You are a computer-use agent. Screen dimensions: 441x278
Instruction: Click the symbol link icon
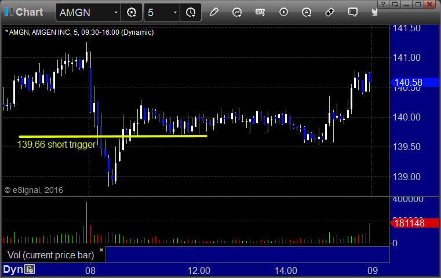[x=329, y=12]
